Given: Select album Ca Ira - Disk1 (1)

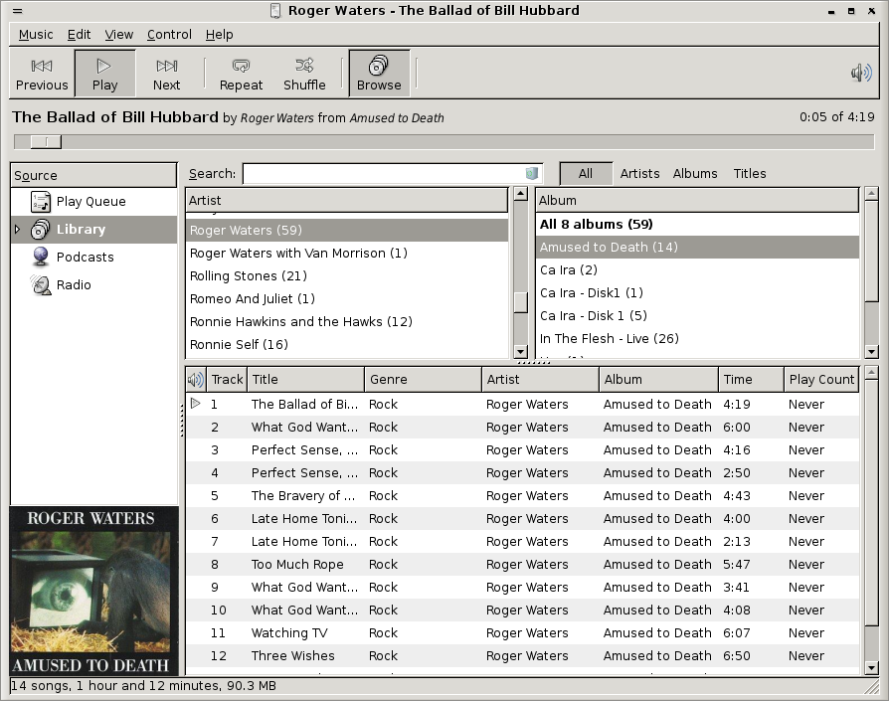Looking at the screenshot, I should point(697,292).
